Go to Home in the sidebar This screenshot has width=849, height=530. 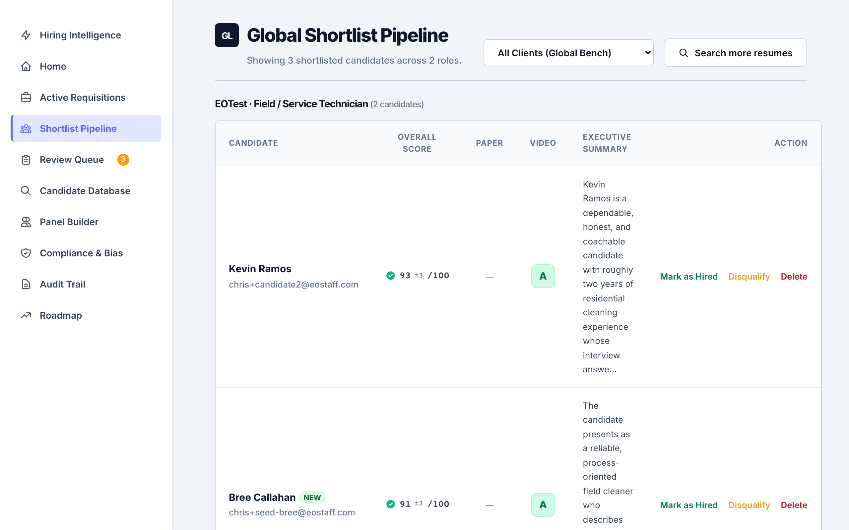click(x=86, y=66)
